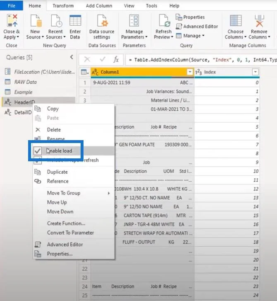The height and width of the screenshot is (301, 277).
Task: Open Enter Data table icon
Action: coord(75,21)
